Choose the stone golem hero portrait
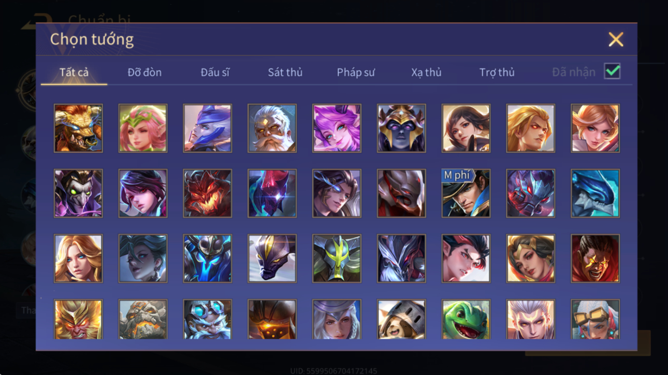This screenshot has height=375, width=668. 143,319
